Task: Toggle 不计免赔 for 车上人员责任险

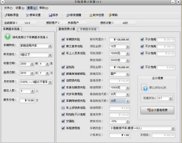Action: tap(142, 53)
